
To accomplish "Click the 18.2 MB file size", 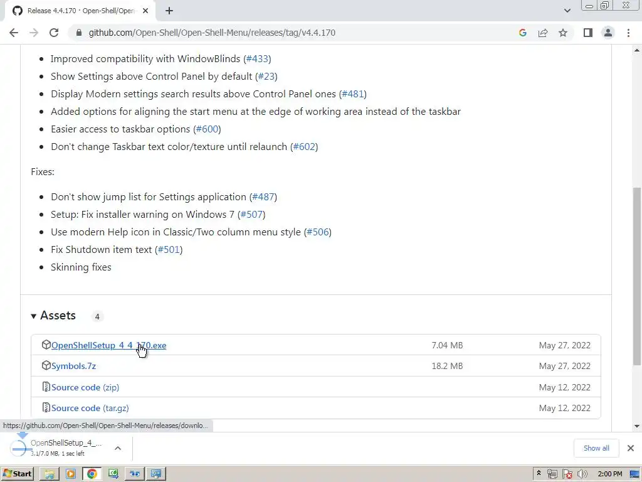I will click(x=447, y=366).
